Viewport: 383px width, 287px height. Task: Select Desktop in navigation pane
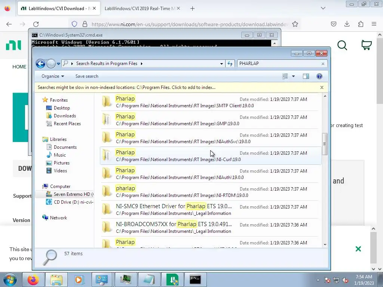(62, 108)
